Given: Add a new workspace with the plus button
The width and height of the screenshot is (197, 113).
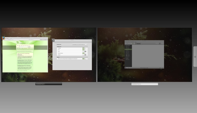Looking at the screenshot, I should pyautogui.click(x=195, y=57).
